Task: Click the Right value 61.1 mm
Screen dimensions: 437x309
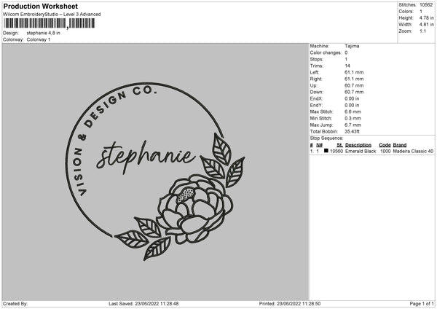Action: 354,79
